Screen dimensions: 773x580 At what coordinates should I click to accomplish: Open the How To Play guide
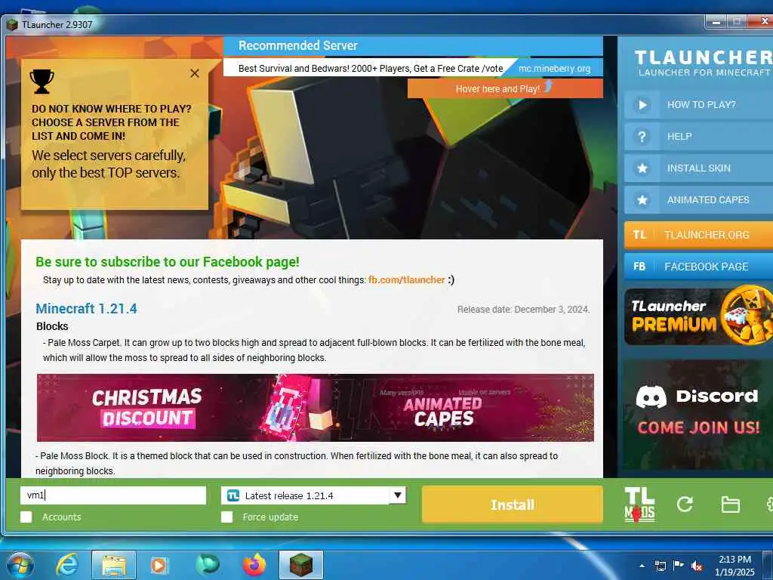698,104
